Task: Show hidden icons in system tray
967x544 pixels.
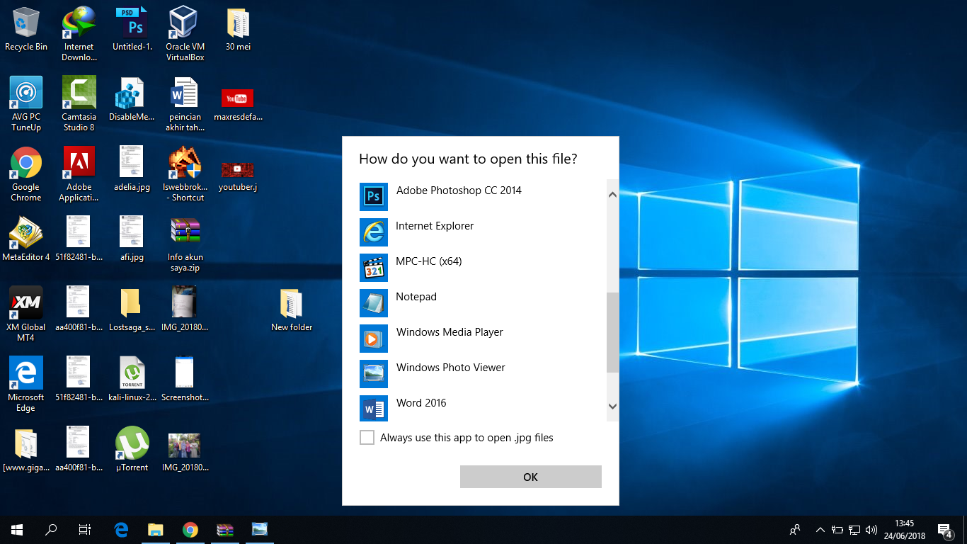Action: (820, 530)
